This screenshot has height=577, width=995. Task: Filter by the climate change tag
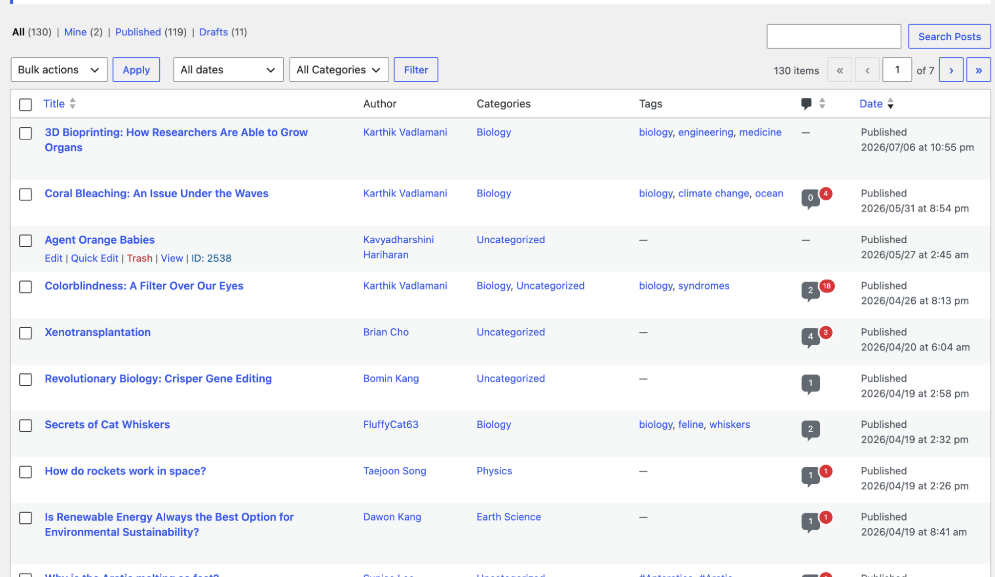714,193
